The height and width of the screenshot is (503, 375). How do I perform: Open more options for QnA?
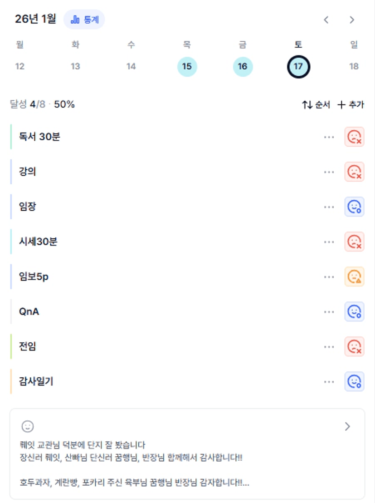click(x=329, y=312)
